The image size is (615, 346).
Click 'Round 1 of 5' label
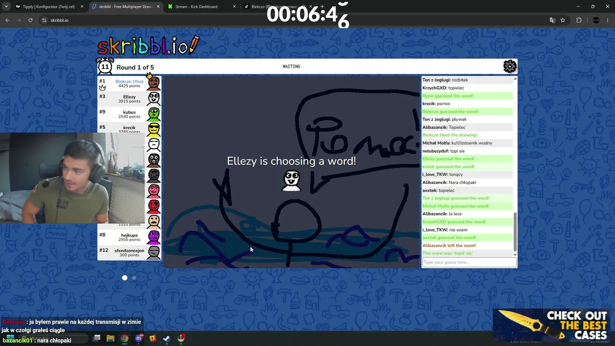click(135, 67)
